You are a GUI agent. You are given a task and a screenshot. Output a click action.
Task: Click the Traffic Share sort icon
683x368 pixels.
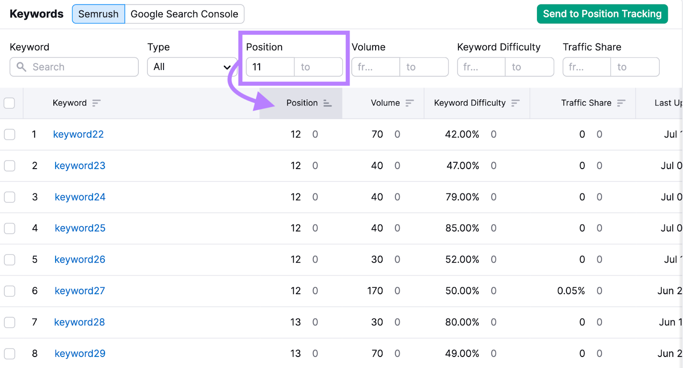[621, 103]
